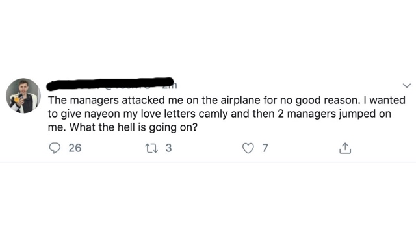This screenshot has width=416, height=234.
Task: Open the tweet's chevron options menu
Action: coord(407,85)
